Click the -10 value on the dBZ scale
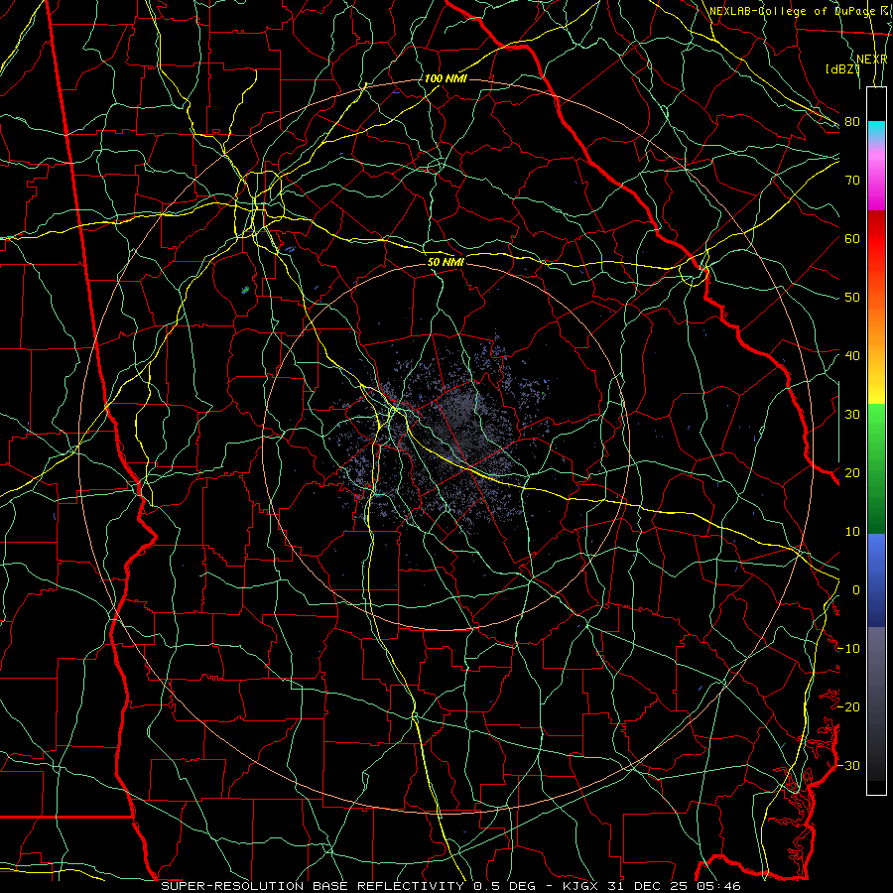893x893 pixels. [848, 649]
